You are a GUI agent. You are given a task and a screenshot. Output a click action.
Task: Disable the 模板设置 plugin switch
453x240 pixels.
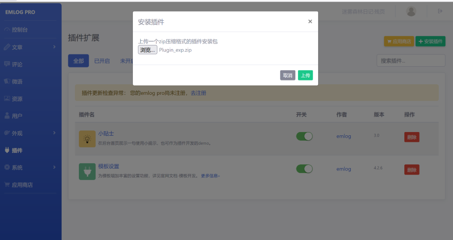(x=304, y=169)
